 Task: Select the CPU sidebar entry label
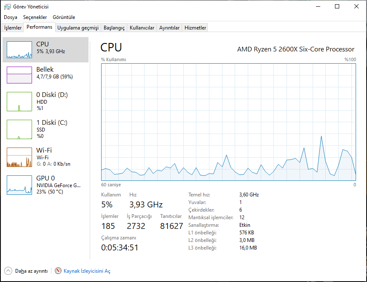43,44
